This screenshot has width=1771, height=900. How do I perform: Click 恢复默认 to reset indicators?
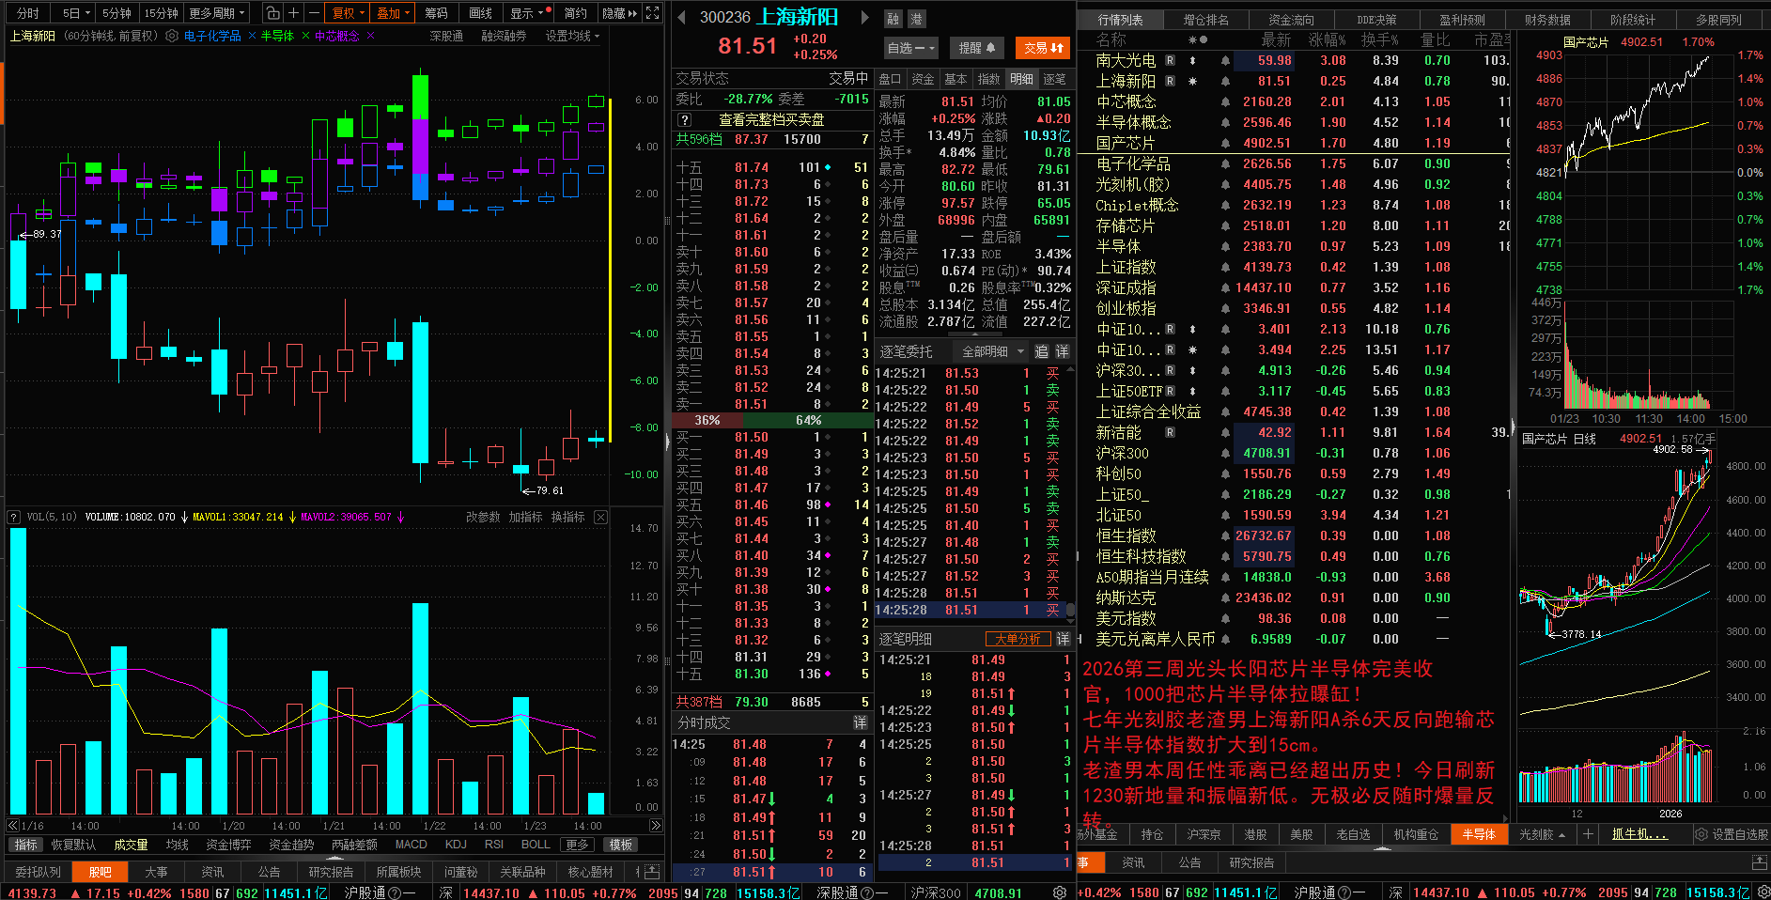73,845
